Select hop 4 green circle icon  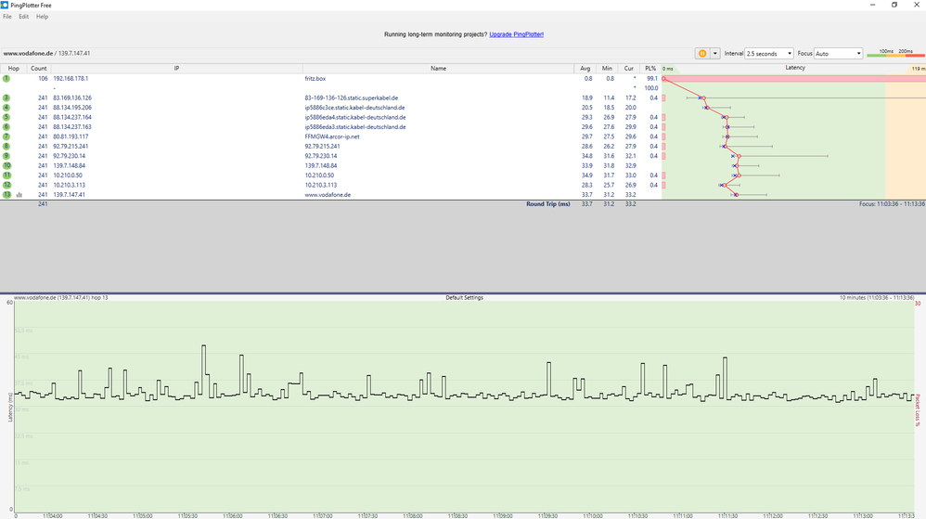click(6, 108)
